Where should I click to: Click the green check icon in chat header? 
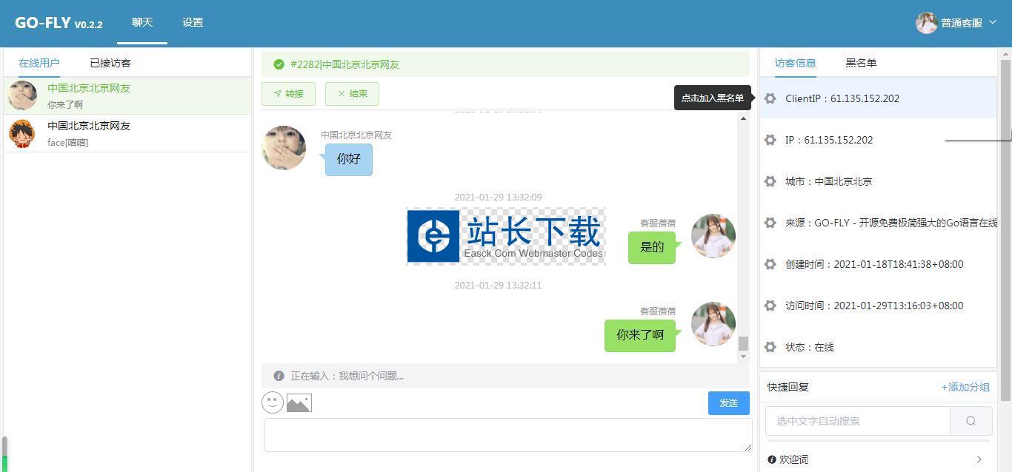[279, 64]
